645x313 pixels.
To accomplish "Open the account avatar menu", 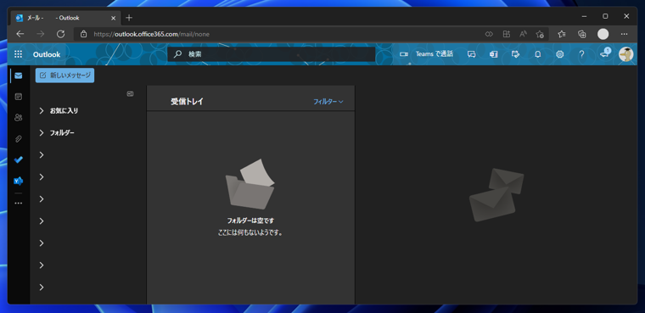I will click(x=626, y=54).
